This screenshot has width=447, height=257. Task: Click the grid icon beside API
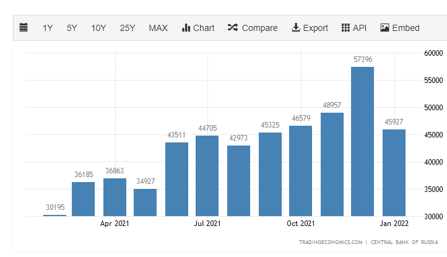click(345, 28)
